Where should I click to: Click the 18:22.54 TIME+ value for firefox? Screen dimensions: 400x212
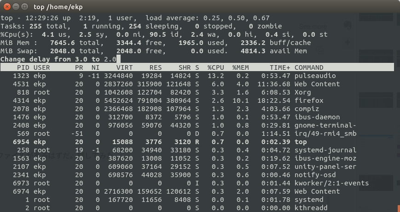click(x=274, y=100)
